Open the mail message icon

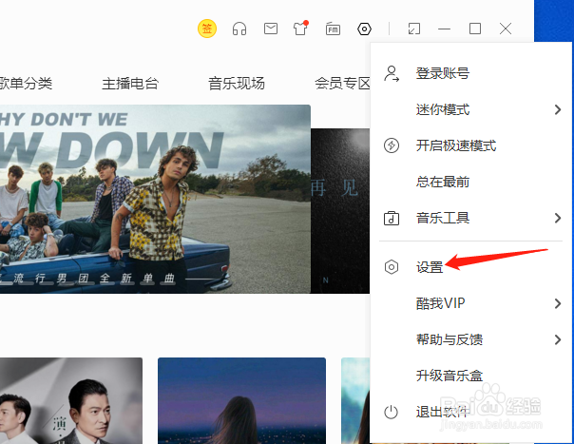tap(271, 29)
